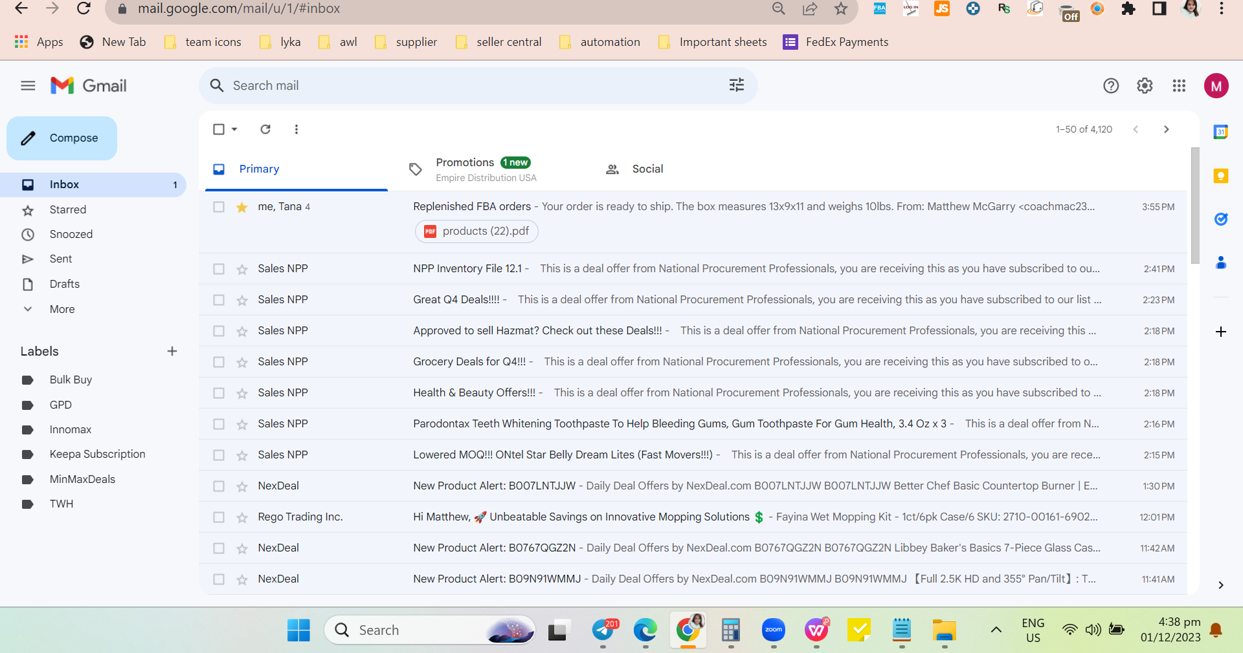Open the products (22).pdf attachment
Viewport: 1243px width, 653px height.
(476, 231)
